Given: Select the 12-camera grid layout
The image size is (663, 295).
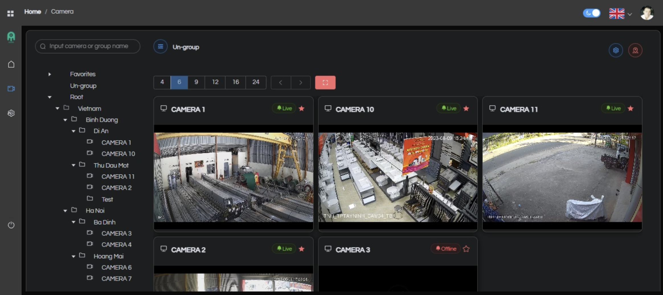Looking at the screenshot, I should pos(215,82).
